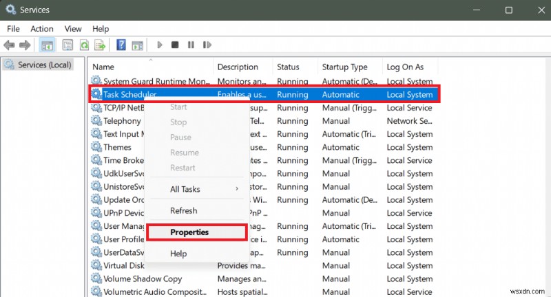Click the Back arrow toolbar icon
The height and width of the screenshot is (297, 551).
9,45
